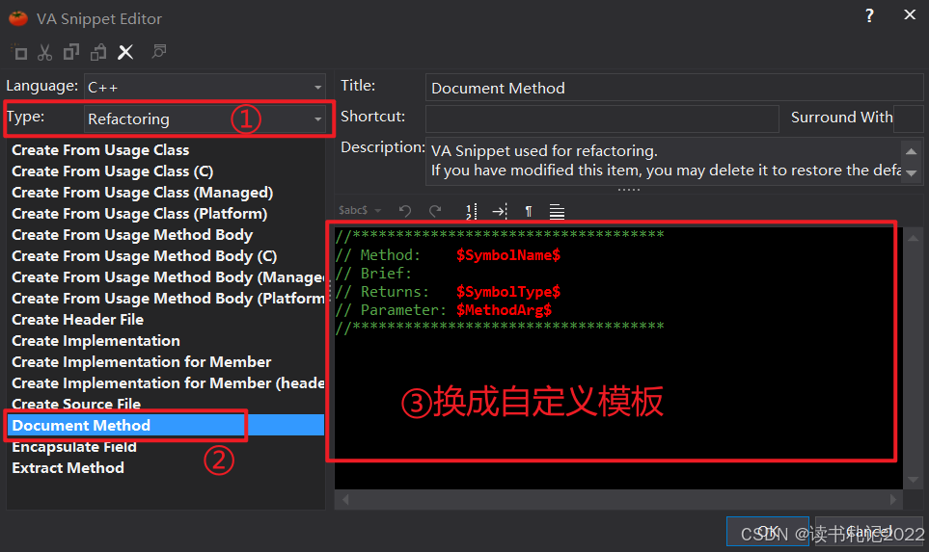Click the New snippet toolbar icon

(19, 53)
